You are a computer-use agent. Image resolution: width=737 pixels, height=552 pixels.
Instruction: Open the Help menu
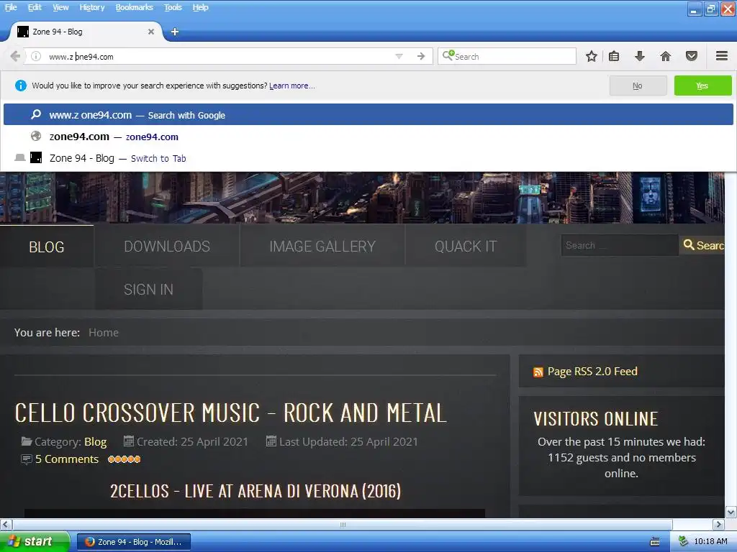[200, 7]
